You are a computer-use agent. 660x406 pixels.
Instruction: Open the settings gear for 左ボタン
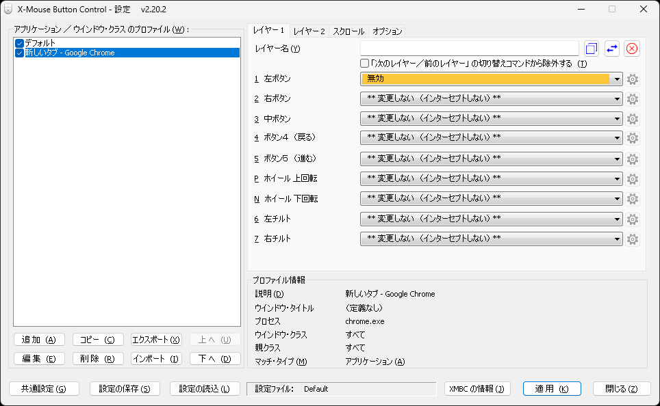click(632, 79)
